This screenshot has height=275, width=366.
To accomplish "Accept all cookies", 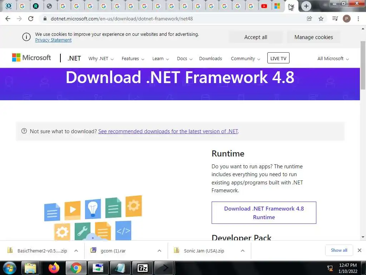I will [x=256, y=37].
